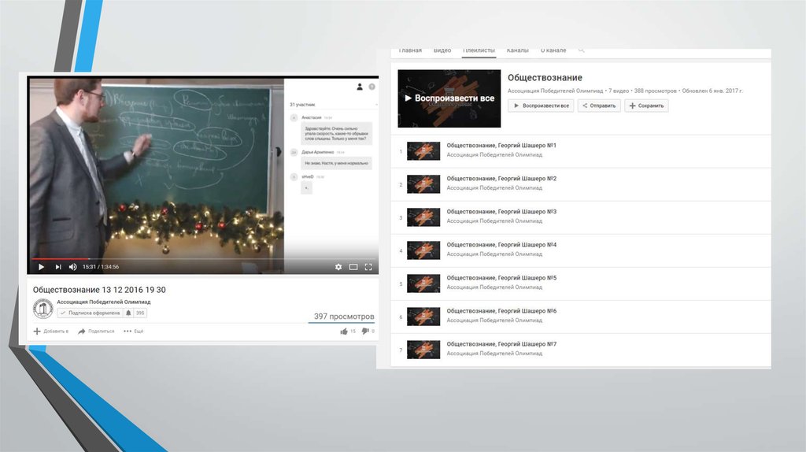The image size is (806, 452).
Task: Toggle the subscription notification bell
Action: (128, 313)
